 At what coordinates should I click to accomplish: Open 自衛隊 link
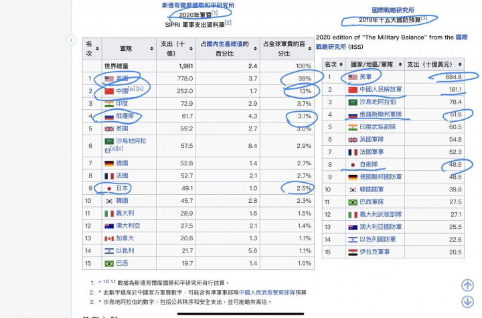(x=369, y=165)
